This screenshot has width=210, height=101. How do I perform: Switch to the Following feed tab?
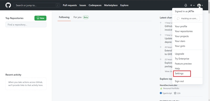(x=64, y=17)
